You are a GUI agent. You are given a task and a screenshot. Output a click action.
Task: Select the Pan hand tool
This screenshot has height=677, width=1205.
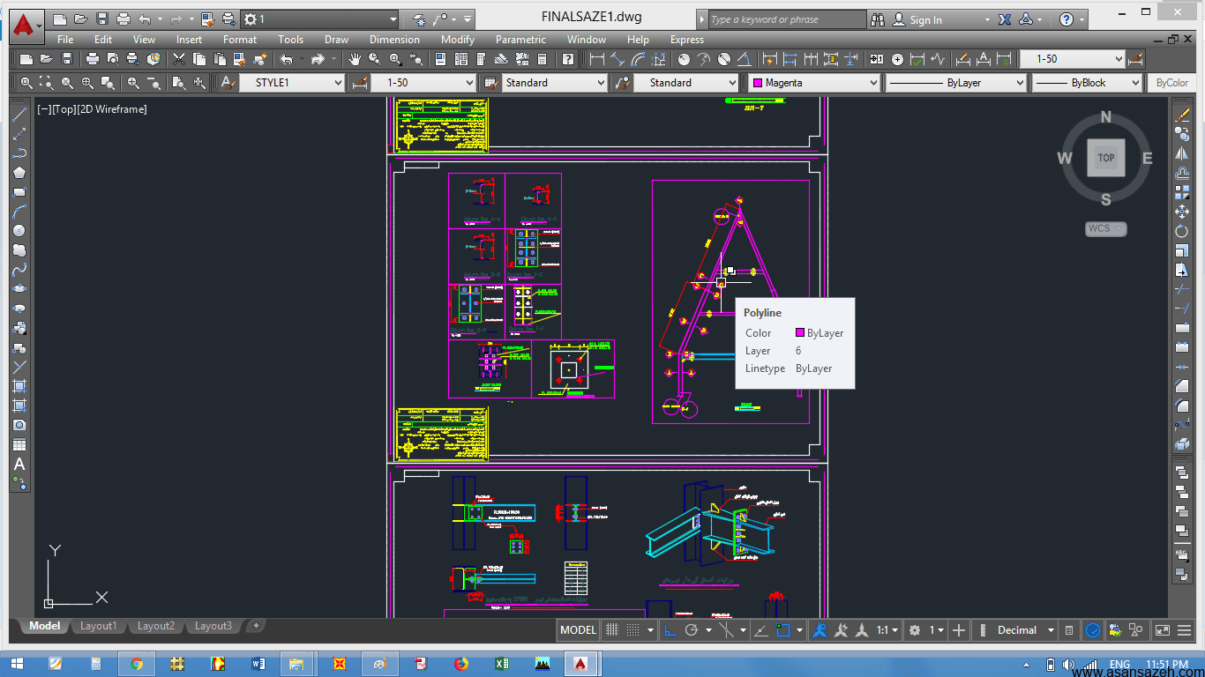coord(355,59)
